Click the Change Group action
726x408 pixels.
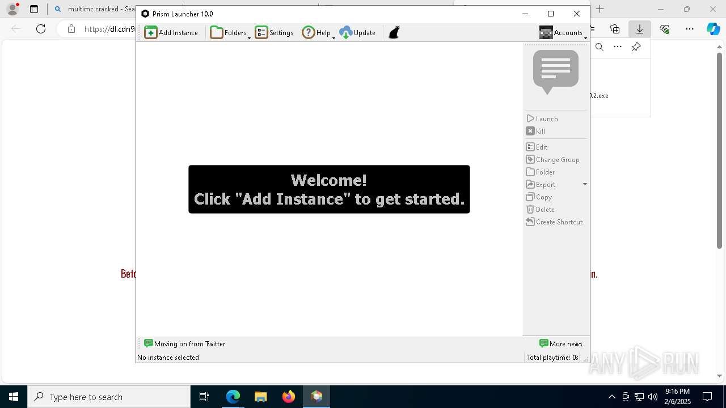[x=552, y=159]
